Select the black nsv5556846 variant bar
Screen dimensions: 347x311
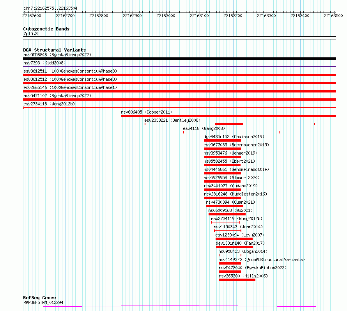(179, 59)
